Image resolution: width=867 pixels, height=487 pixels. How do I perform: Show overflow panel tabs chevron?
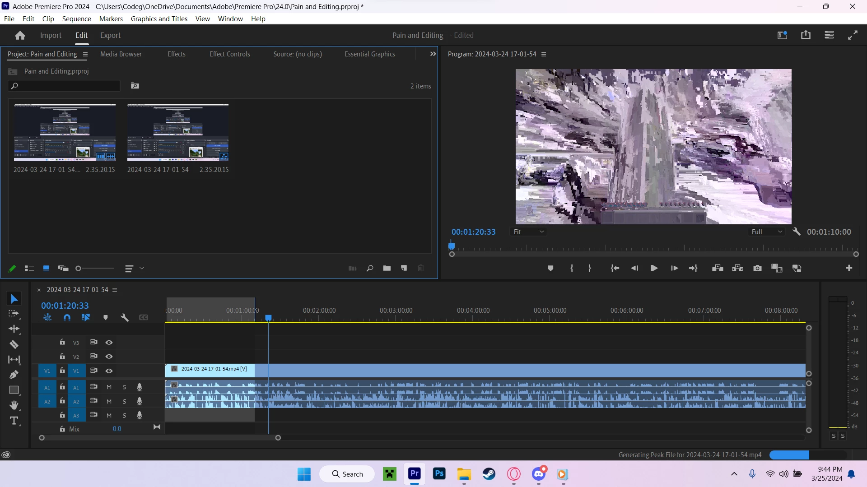[x=433, y=54]
